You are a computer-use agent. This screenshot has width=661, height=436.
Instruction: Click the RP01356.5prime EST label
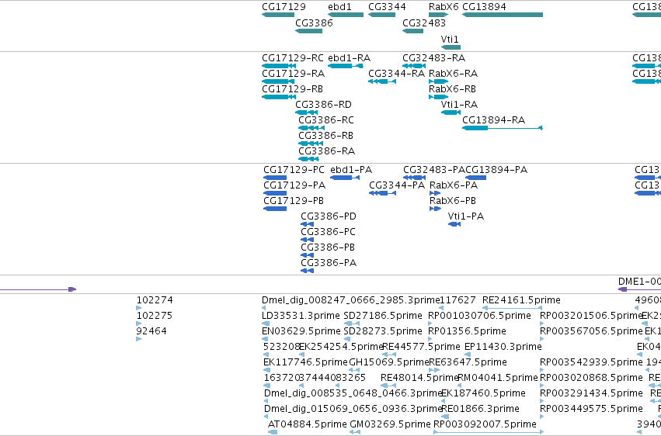[467, 331]
